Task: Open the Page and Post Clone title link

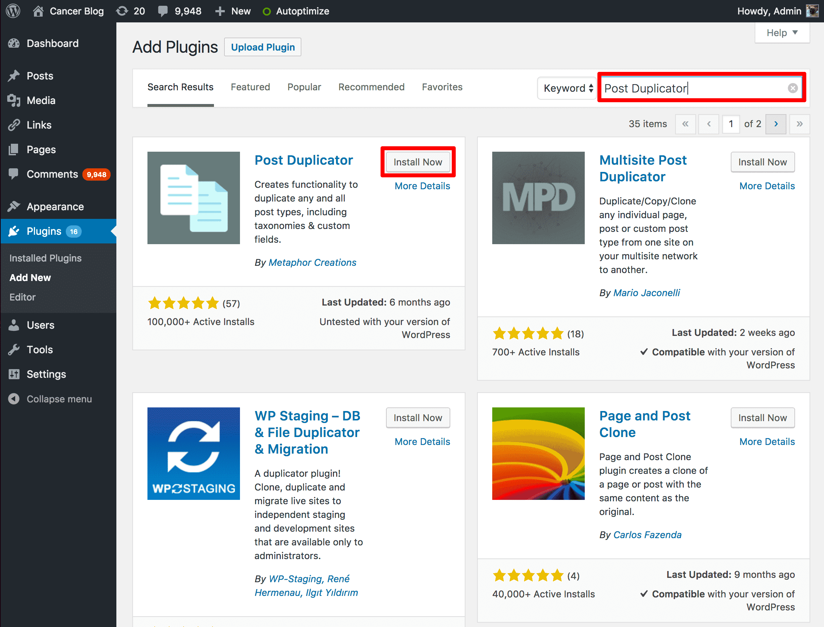Action: point(645,424)
